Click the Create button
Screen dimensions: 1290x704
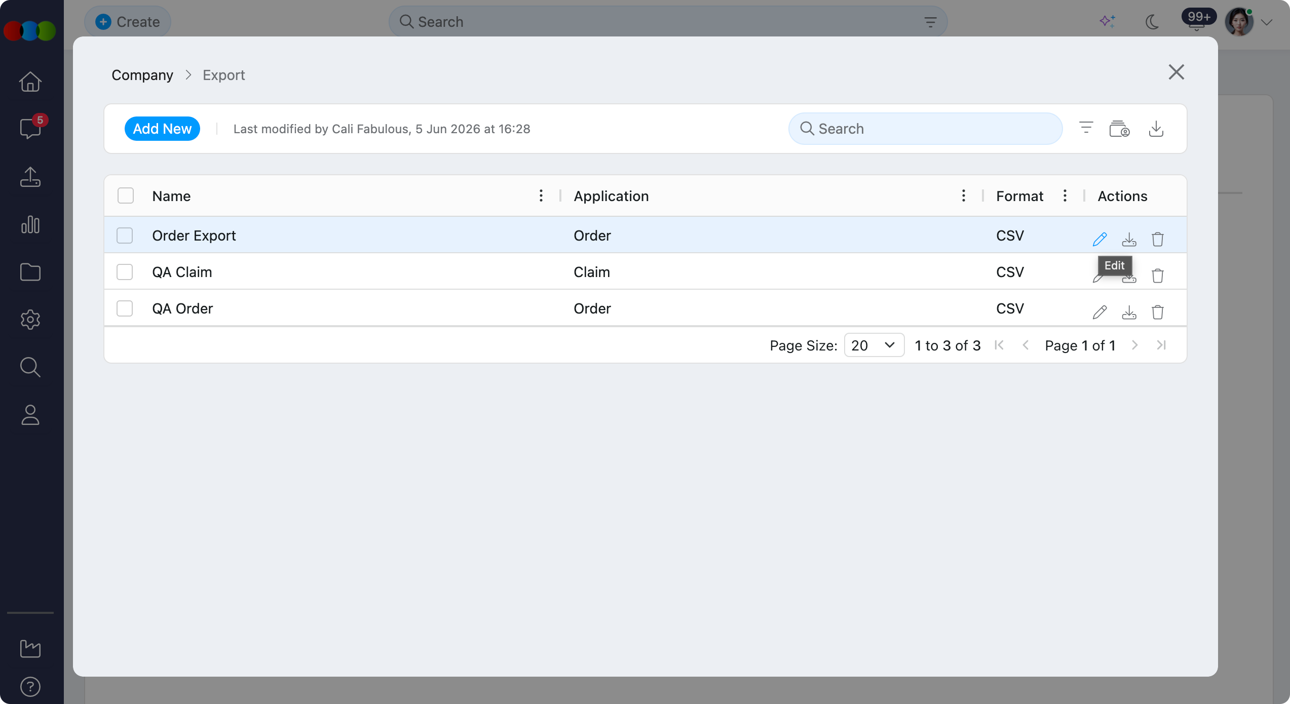click(128, 22)
